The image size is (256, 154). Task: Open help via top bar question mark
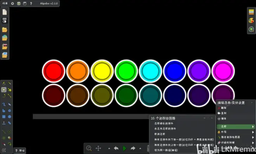click(x=31, y=3)
